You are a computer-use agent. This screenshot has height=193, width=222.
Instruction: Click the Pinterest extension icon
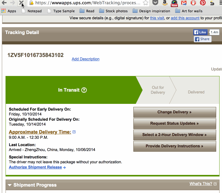coord(203,2)
